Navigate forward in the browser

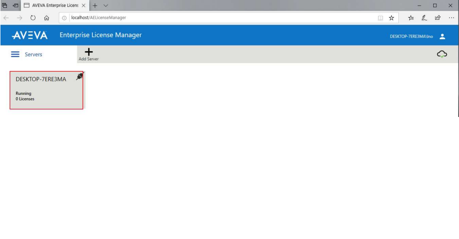coord(19,18)
